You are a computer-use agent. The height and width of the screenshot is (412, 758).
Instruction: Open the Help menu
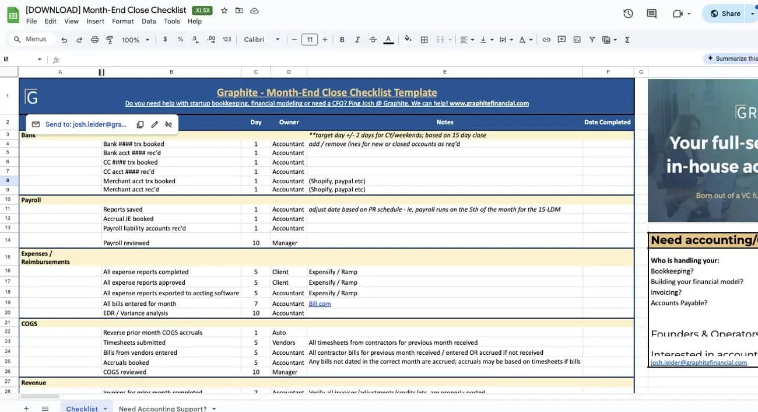click(195, 21)
